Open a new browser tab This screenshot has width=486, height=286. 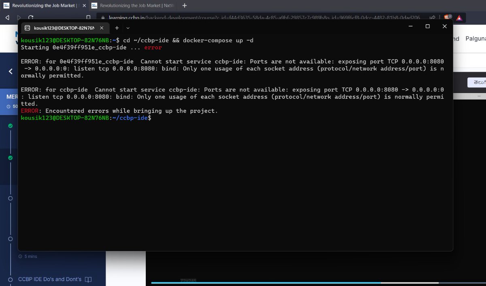pyautogui.click(x=185, y=6)
